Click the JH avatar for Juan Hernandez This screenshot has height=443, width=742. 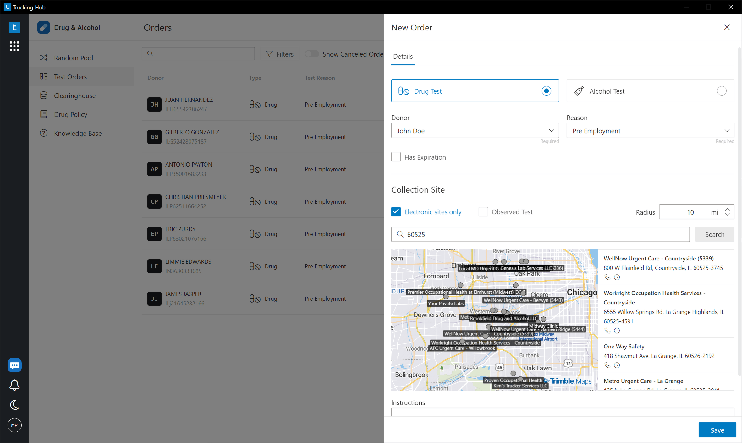click(x=154, y=105)
